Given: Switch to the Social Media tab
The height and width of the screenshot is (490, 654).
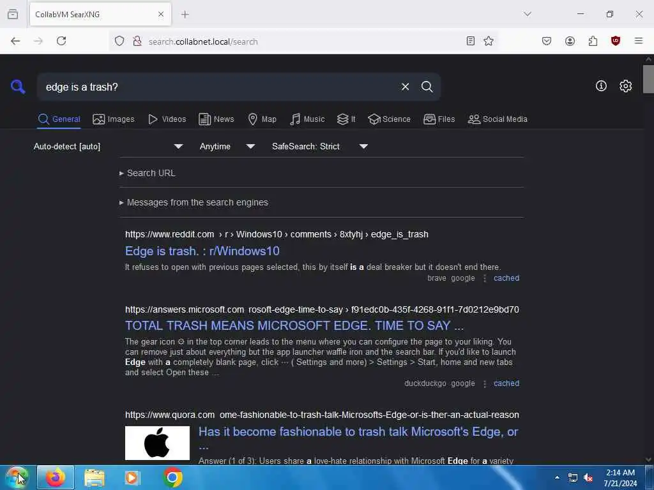Looking at the screenshot, I should 498,119.
